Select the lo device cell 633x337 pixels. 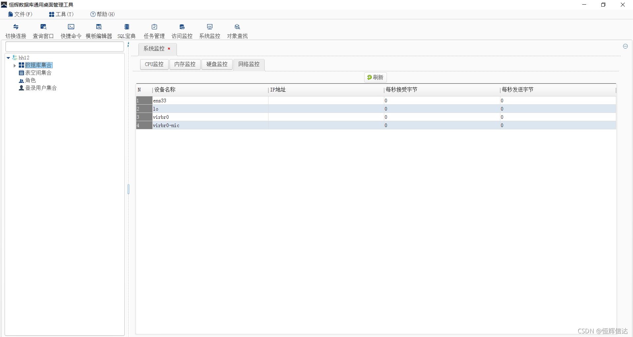coord(210,109)
